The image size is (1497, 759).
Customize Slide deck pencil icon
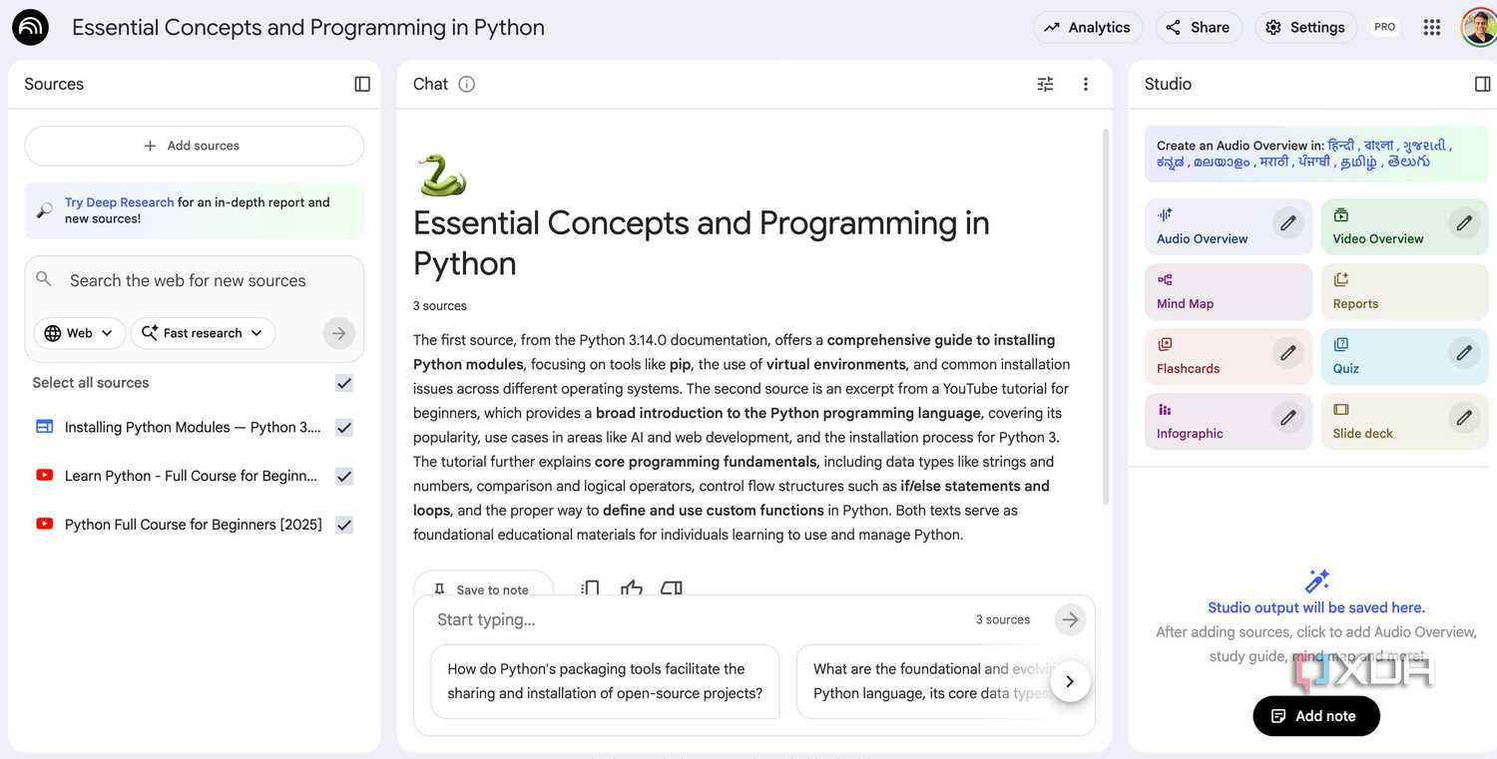pos(1464,418)
